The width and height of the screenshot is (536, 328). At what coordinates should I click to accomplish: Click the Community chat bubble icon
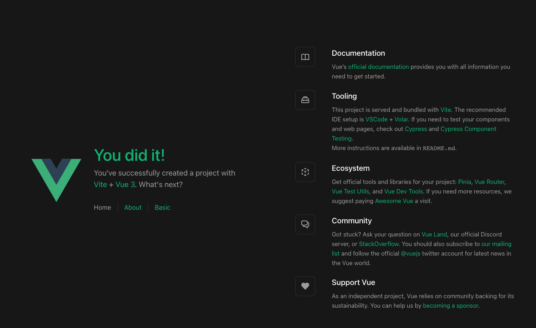(x=305, y=224)
